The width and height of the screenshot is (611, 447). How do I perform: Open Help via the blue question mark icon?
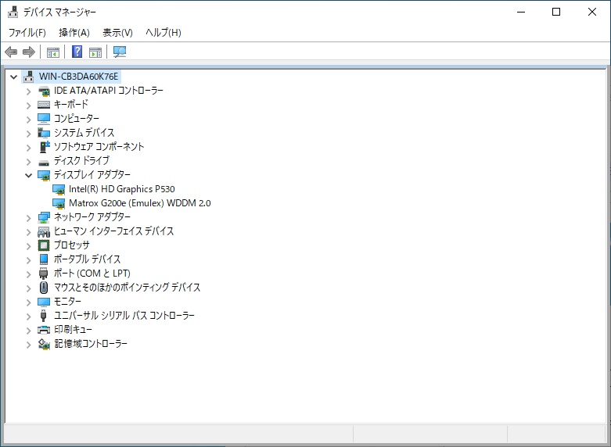click(x=77, y=52)
